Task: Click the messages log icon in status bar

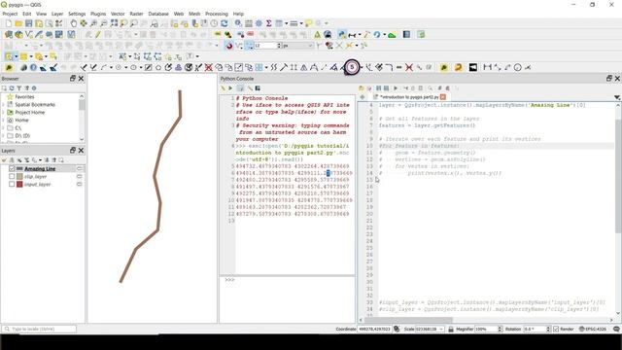Action: [616, 329]
